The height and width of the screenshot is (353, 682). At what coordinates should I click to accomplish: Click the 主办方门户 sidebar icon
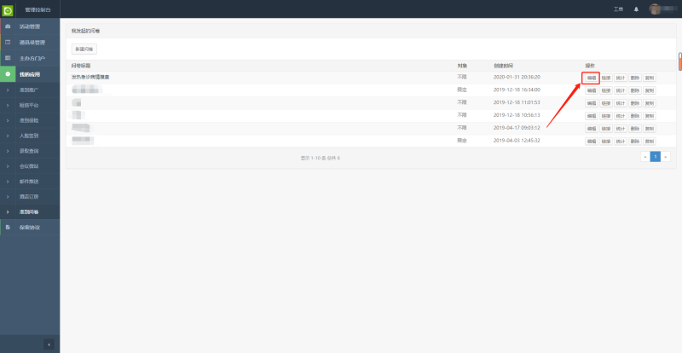[x=8, y=58]
